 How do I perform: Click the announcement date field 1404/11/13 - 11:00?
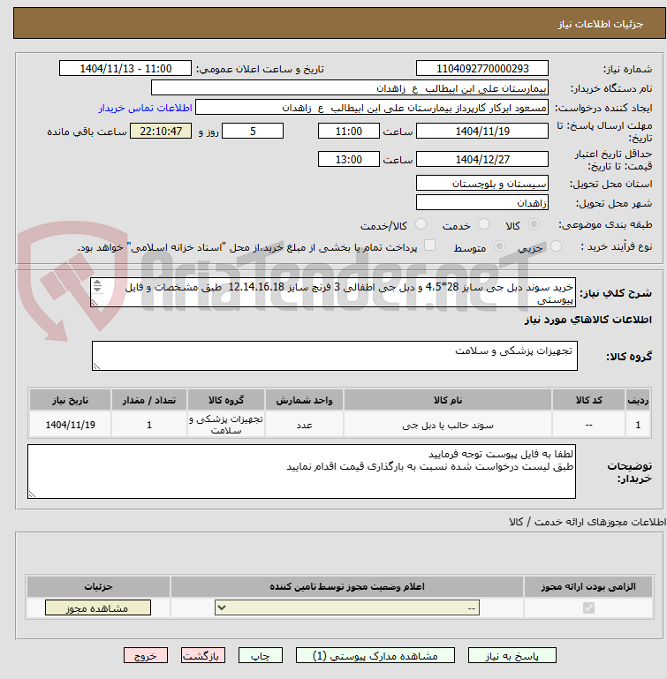coord(125,68)
